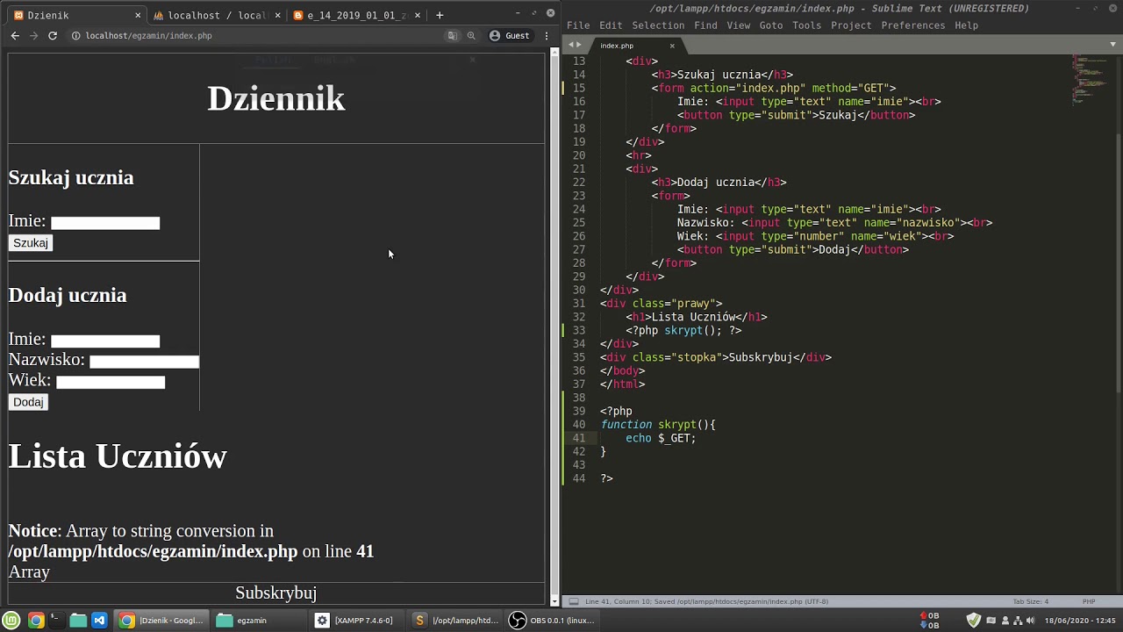1123x632 pixels.
Task: Open Chrome three-dot menu
Action: click(547, 36)
